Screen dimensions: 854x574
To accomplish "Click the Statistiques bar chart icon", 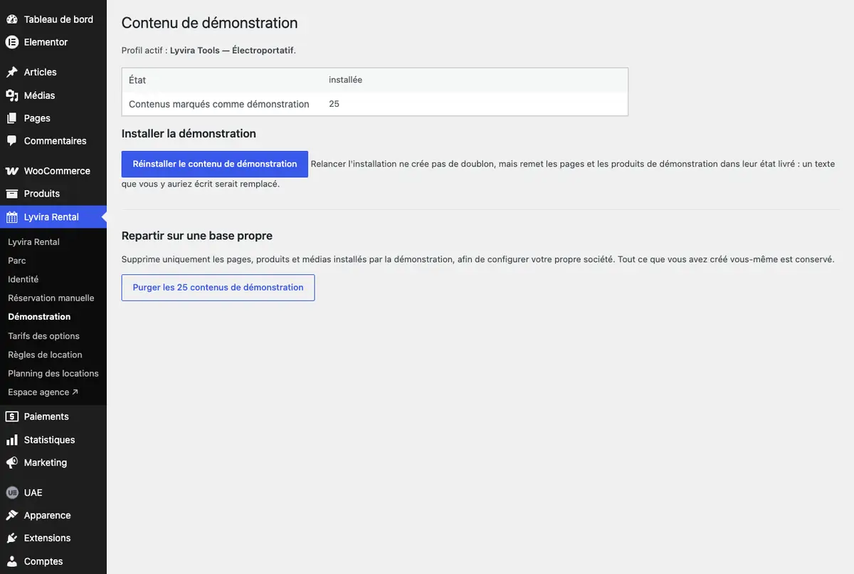I will (x=12, y=440).
